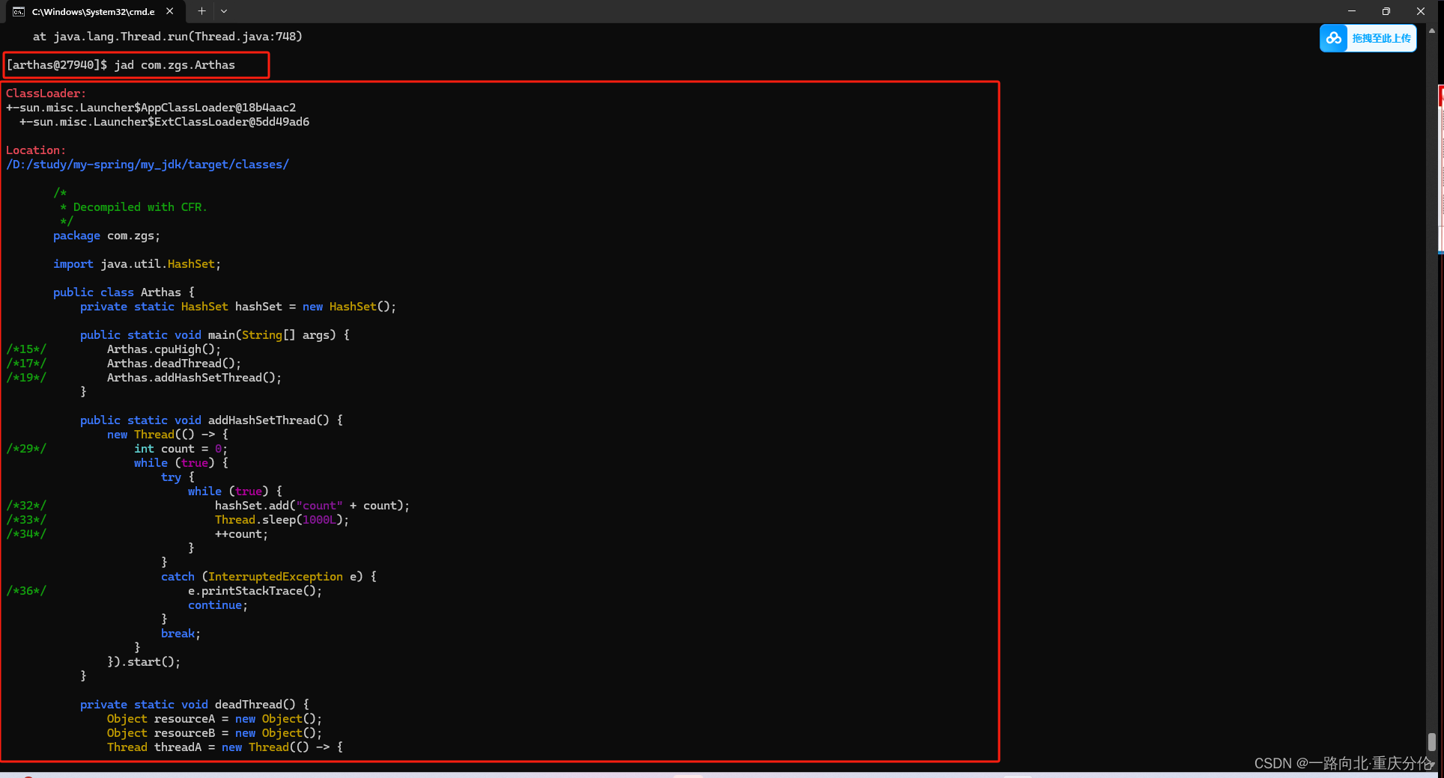Click the ExtClassLoader@5dd49ad6 line

click(x=164, y=122)
